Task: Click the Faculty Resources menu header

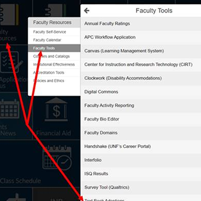Action: coord(54,23)
